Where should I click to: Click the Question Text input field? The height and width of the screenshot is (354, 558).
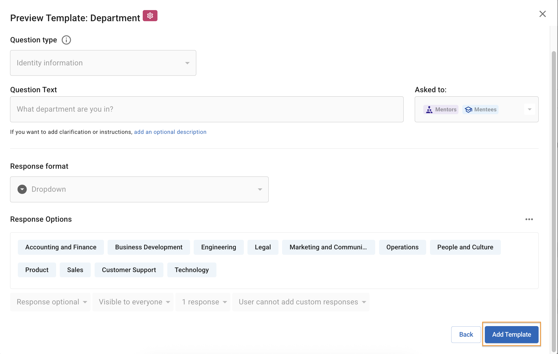pos(207,109)
